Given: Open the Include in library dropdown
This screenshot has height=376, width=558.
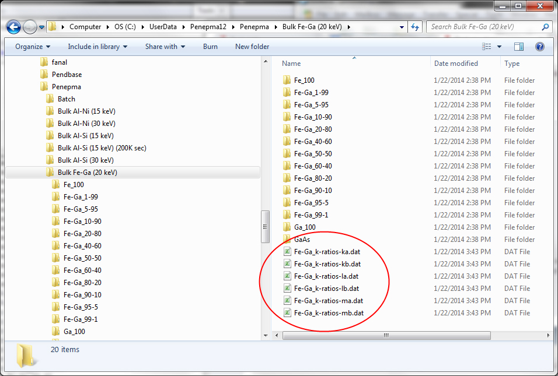Looking at the screenshot, I should point(97,47).
